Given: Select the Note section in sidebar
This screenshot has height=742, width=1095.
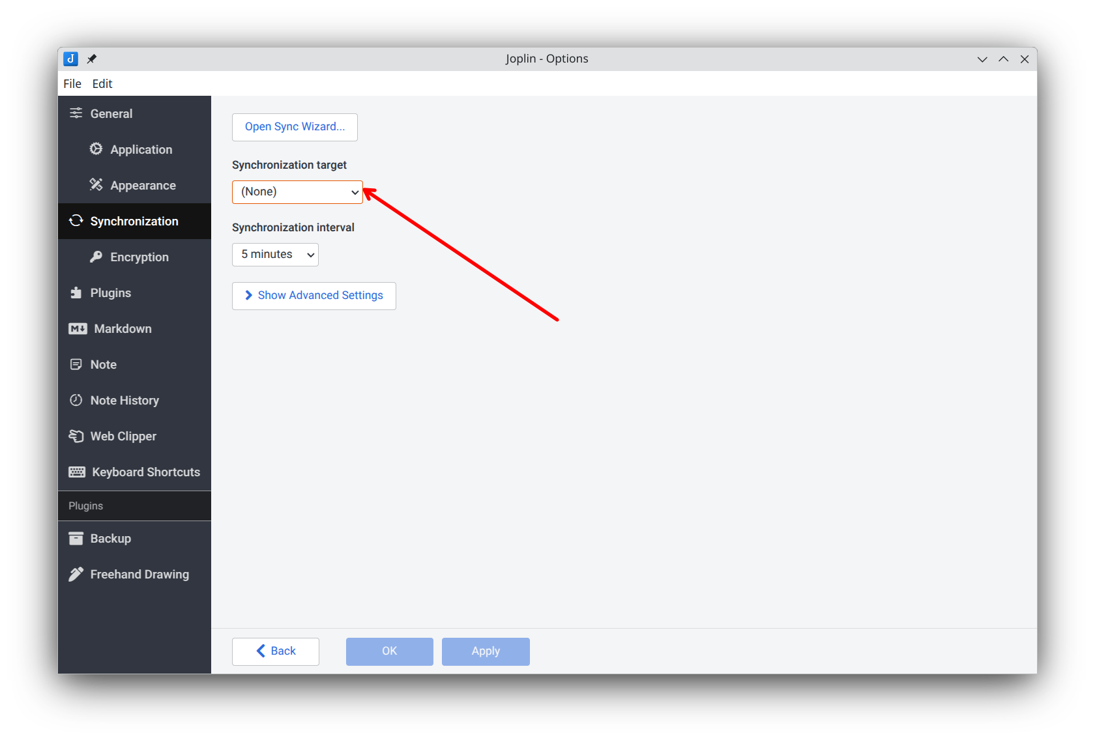Looking at the screenshot, I should tap(134, 364).
